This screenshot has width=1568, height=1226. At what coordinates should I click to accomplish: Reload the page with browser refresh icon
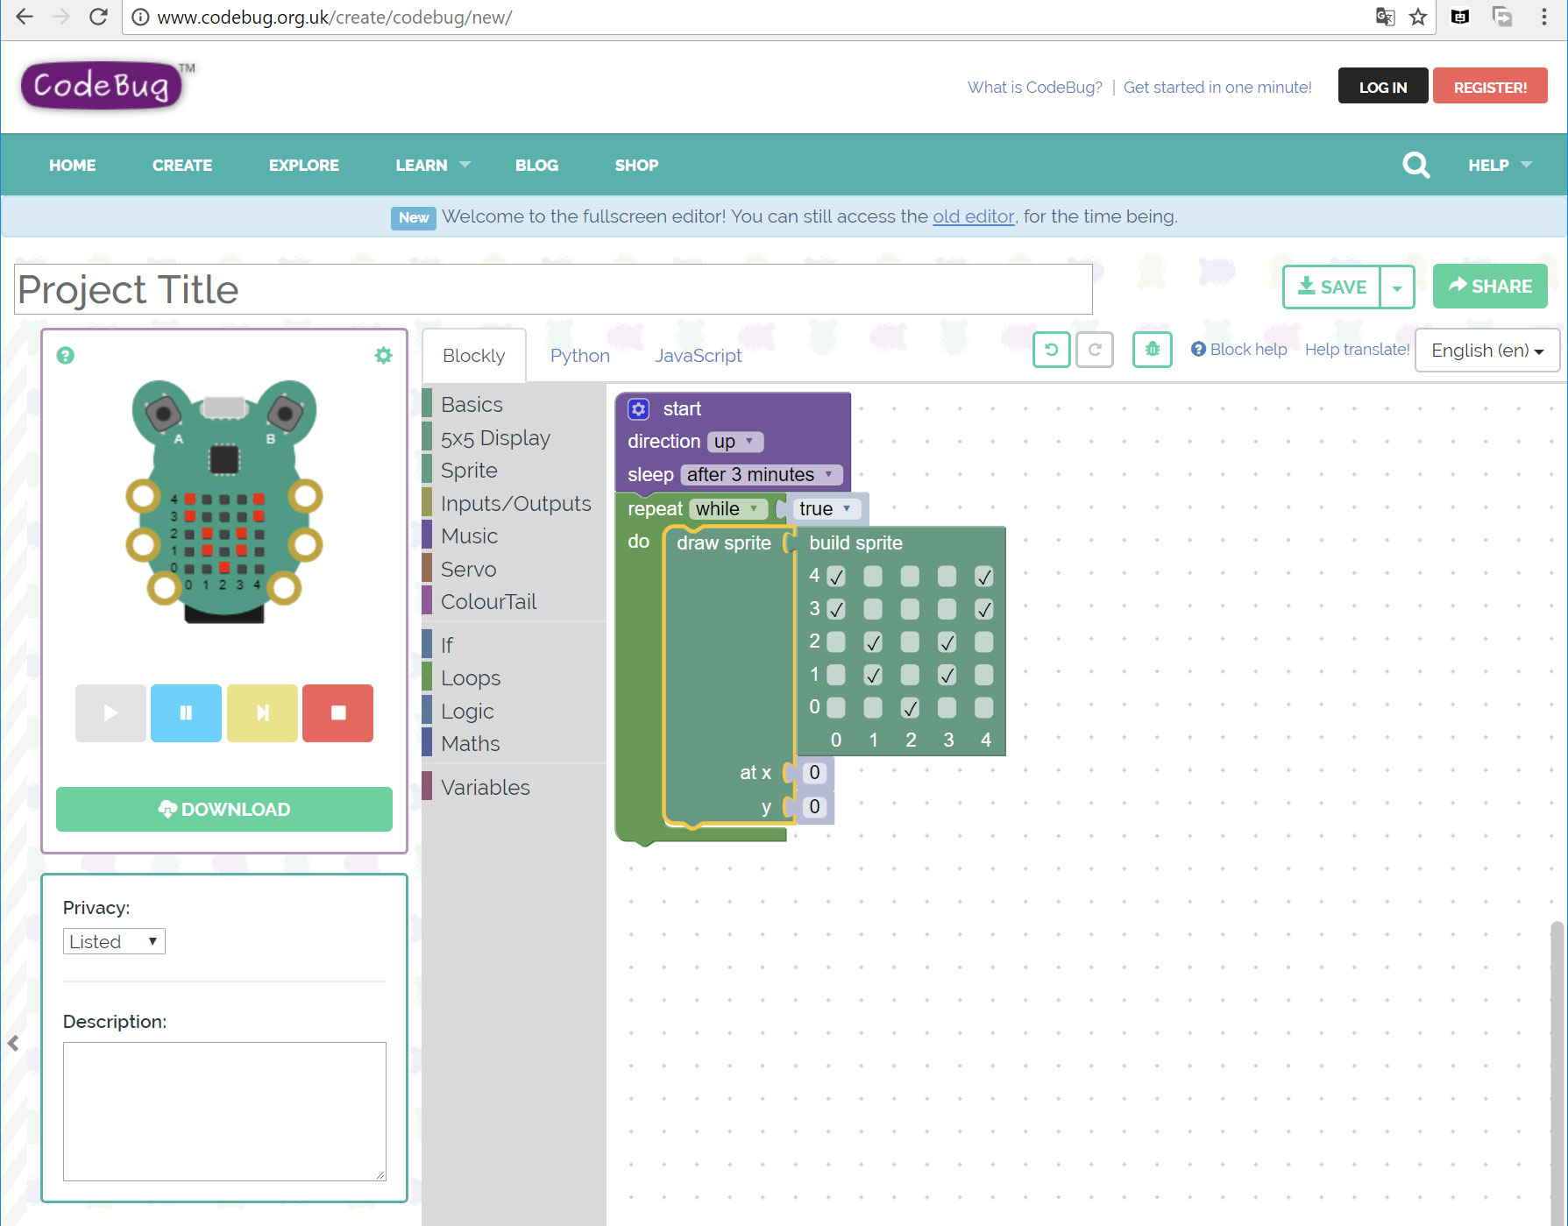tap(98, 17)
